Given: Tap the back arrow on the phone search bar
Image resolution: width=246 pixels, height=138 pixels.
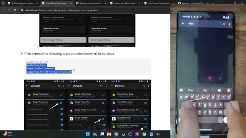Looking at the screenshot, I should pos(183,23).
